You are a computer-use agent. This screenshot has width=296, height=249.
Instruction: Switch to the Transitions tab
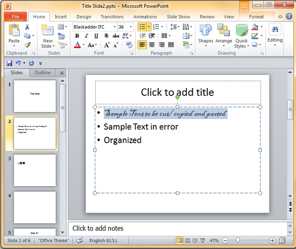tap(112, 17)
